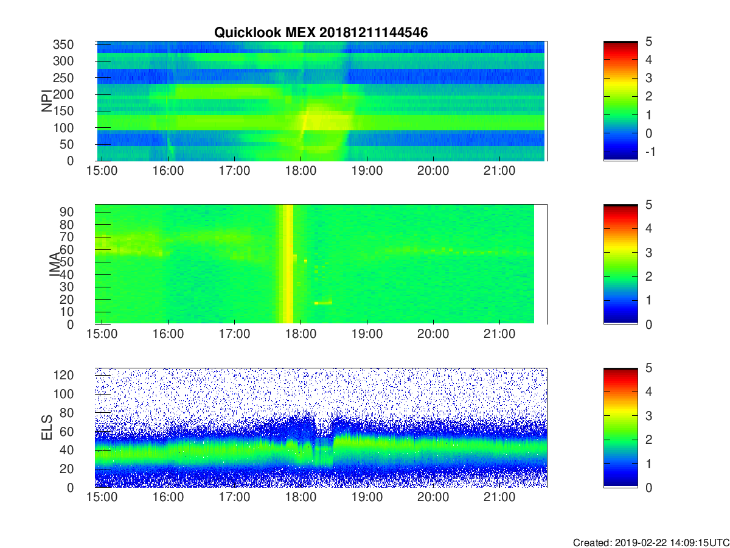Click the NPI y-axis label
The height and width of the screenshot is (548, 730).
click(x=47, y=101)
